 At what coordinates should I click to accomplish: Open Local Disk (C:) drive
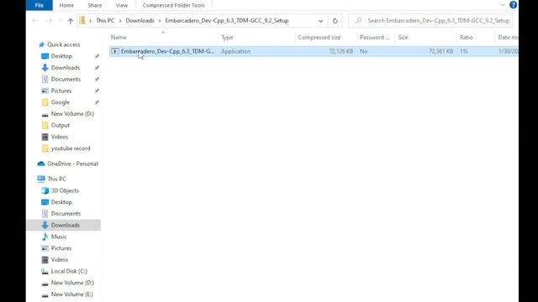[x=69, y=271]
